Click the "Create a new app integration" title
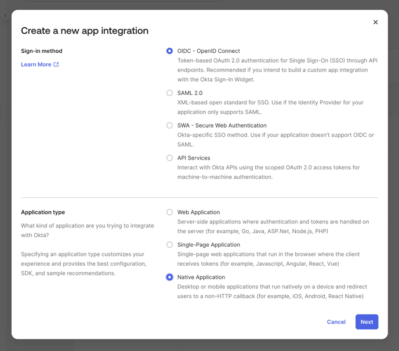The height and width of the screenshot is (351, 399). click(x=85, y=31)
